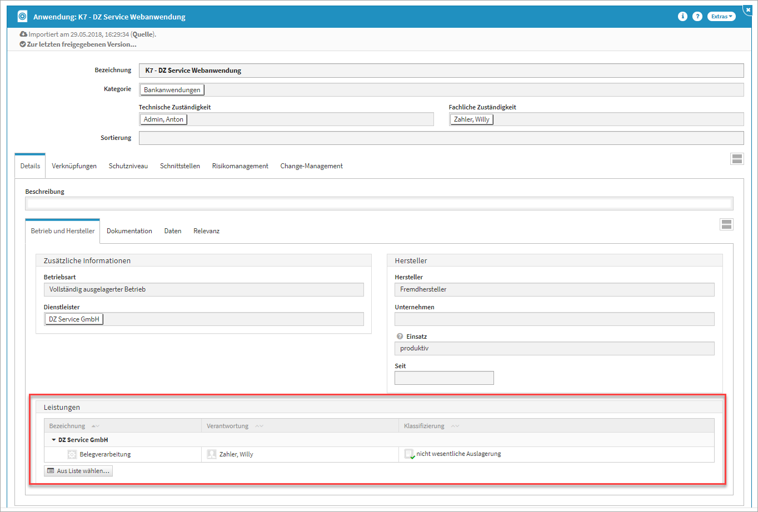Viewport: 758px width, 512px height.
Task: Sort table by Klassifizierung column
Action: coord(424,426)
